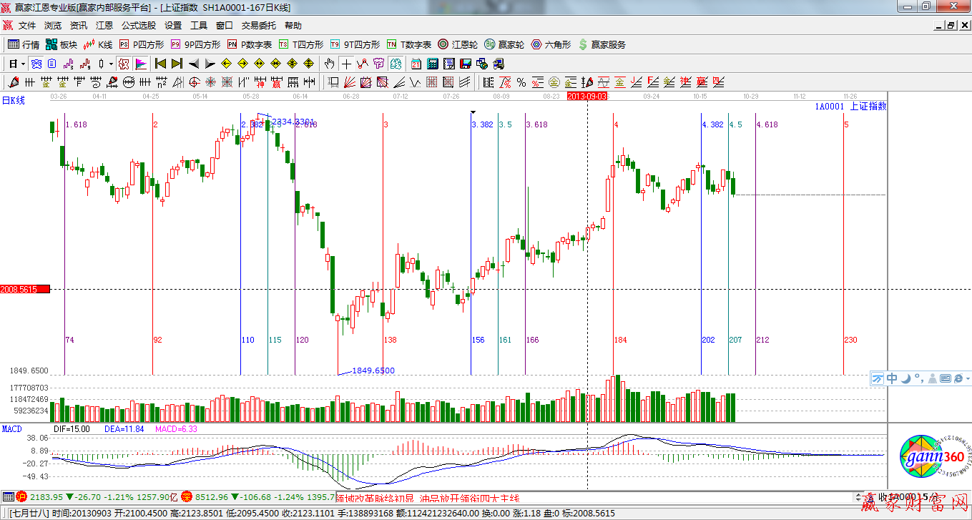Toggle the crosshair cursor tool
972x520 pixels.
[346, 64]
